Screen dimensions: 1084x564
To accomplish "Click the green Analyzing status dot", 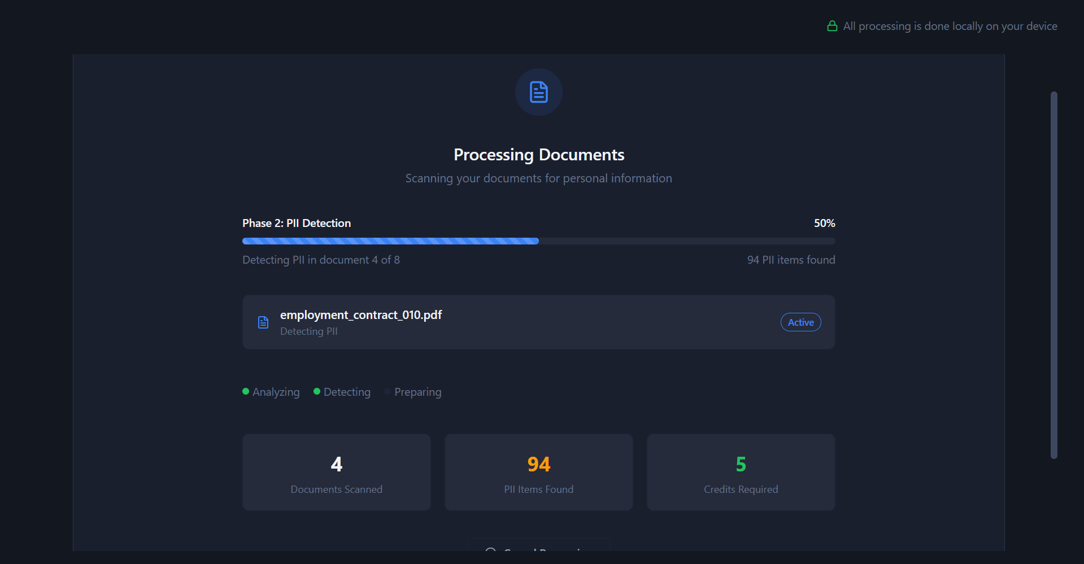I will pos(246,391).
